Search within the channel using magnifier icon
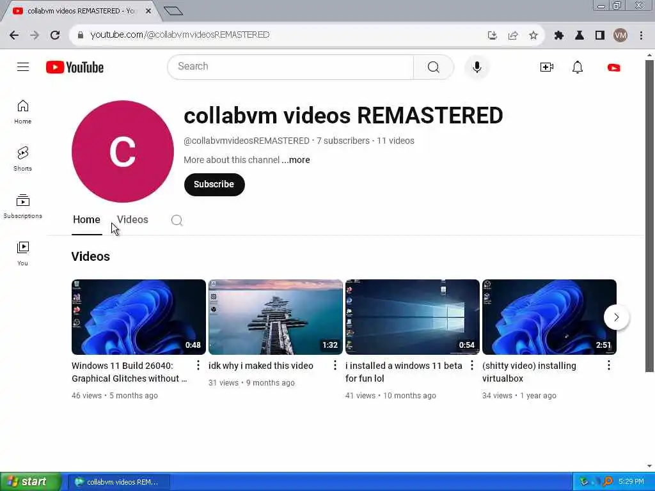655x491 pixels. tap(177, 220)
